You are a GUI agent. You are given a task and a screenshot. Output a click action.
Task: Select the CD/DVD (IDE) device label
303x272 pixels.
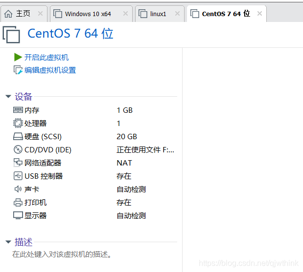click(48, 150)
